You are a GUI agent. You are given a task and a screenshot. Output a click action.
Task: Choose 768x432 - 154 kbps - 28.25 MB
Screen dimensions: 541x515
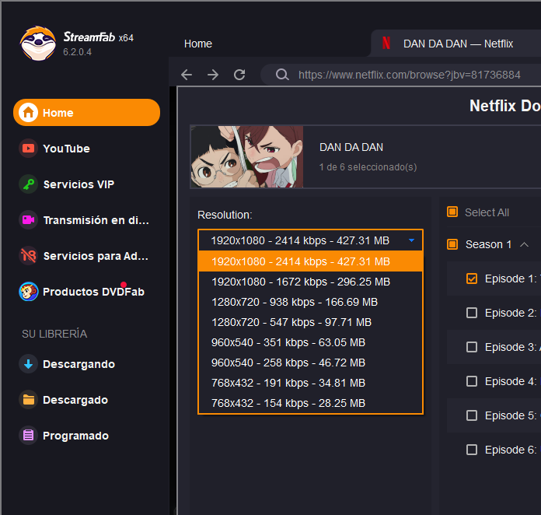click(310, 403)
